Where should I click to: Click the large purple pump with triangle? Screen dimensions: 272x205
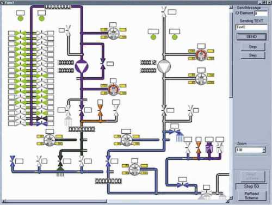coord(82,66)
